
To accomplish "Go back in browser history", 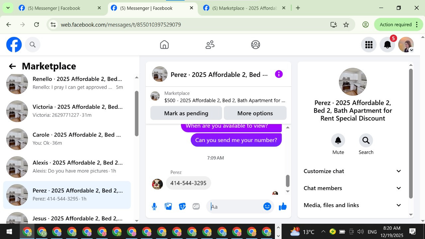I will click(9, 25).
